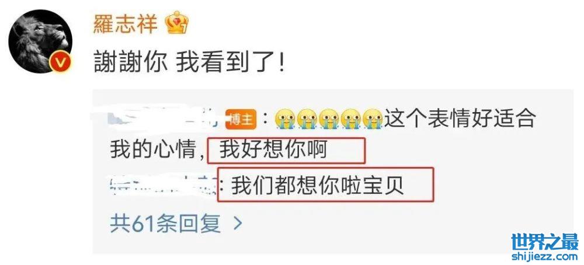584x265 pixels.
Task: Click the orange V verified badge
Action: pos(60,62)
